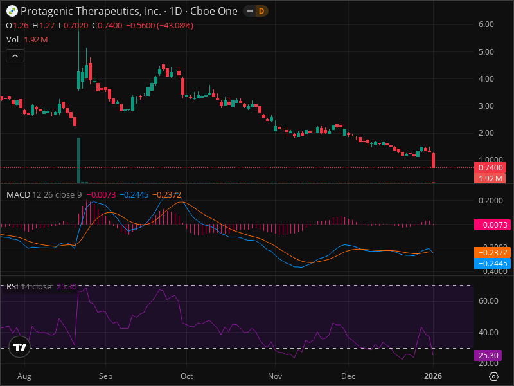Click the Nov date on time axis

275,376
